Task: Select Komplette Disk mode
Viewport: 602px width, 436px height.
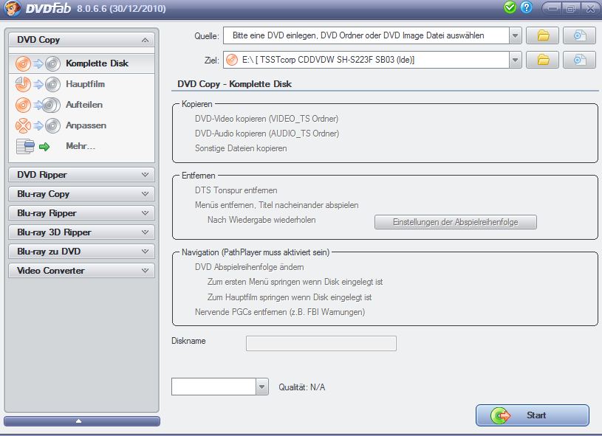Action: point(81,63)
